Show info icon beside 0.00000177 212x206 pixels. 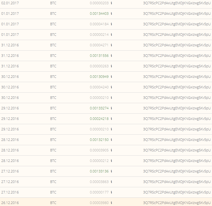(111, 192)
